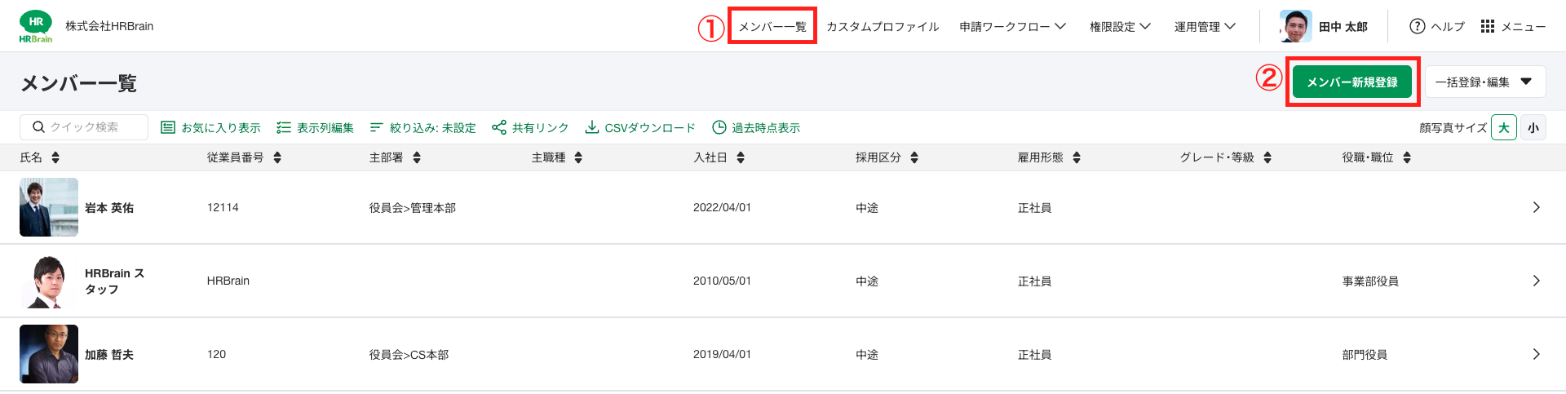This screenshot has width=1566, height=394.
Task: Open the 一括登録・編集 dropdown
Action: click(1485, 82)
